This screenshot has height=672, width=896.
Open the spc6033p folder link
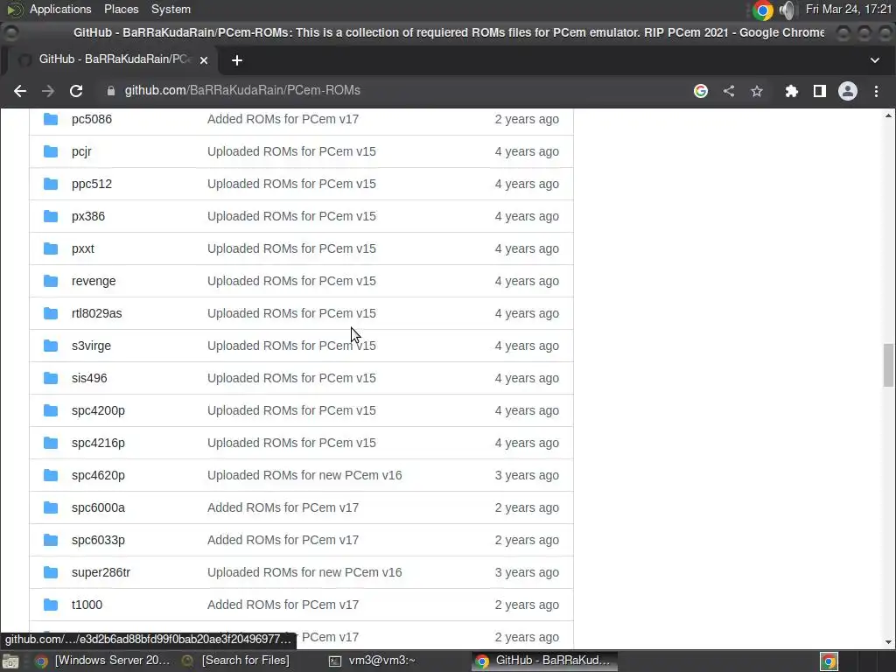[x=98, y=540]
